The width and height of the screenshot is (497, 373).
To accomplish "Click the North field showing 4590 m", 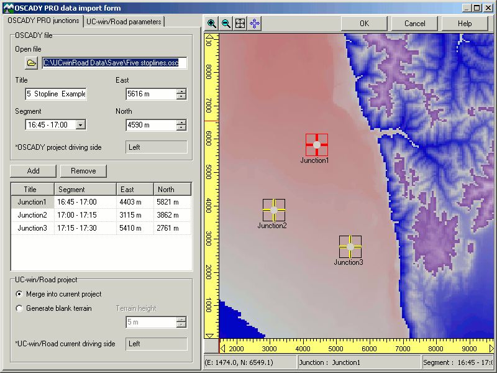I will click(151, 125).
